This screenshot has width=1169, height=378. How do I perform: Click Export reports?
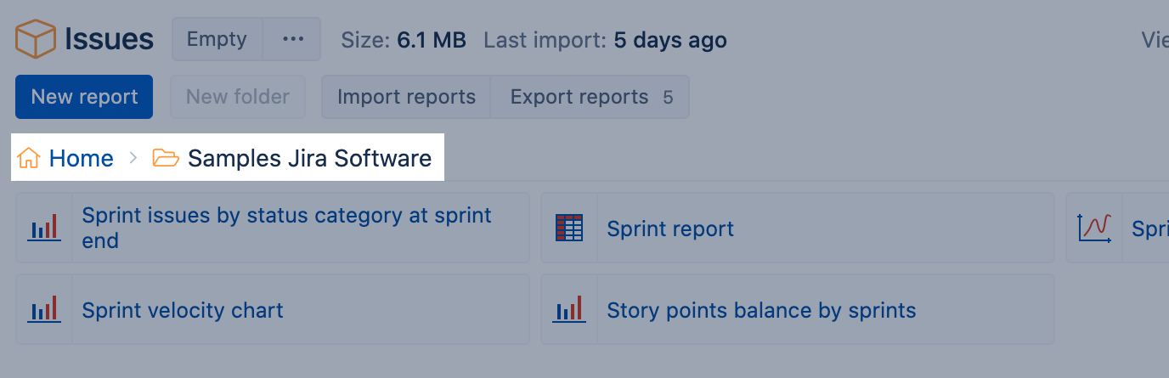[590, 97]
